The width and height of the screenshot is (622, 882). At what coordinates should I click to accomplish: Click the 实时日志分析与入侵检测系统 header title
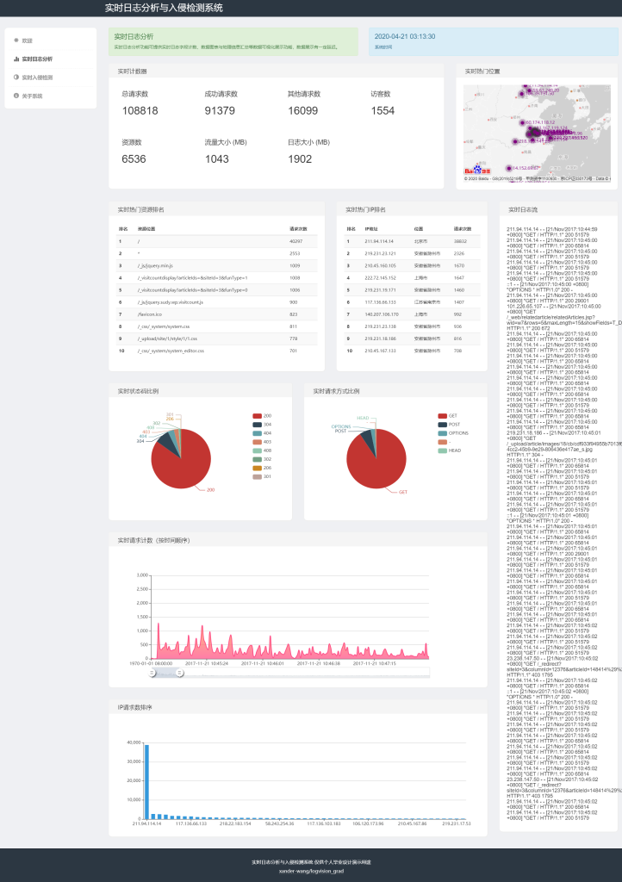click(x=164, y=8)
